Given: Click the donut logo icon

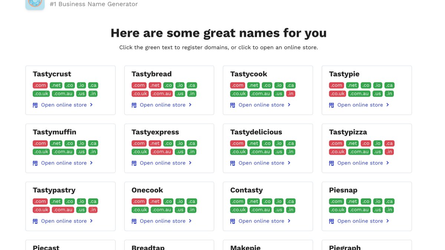Looking at the screenshot, I should click(x=35, y=4).
